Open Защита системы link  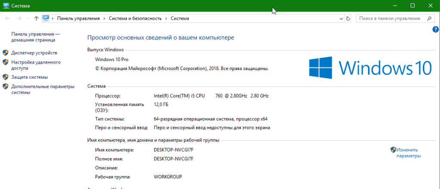pyautogui.click(x=30, y=77)
